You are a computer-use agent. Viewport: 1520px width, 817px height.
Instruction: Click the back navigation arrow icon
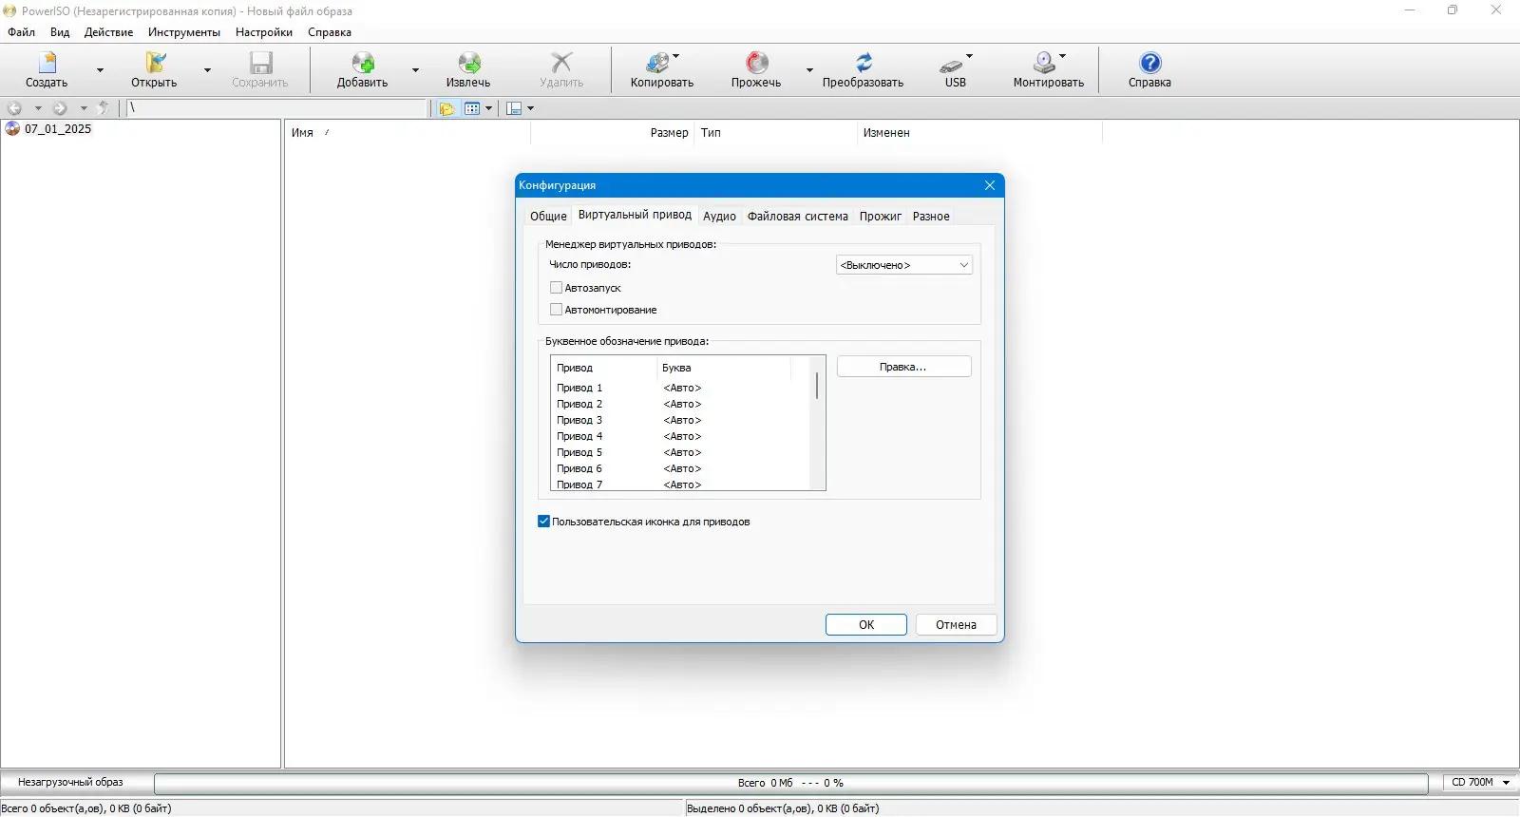pyautogui.click(x=14, y=108)
